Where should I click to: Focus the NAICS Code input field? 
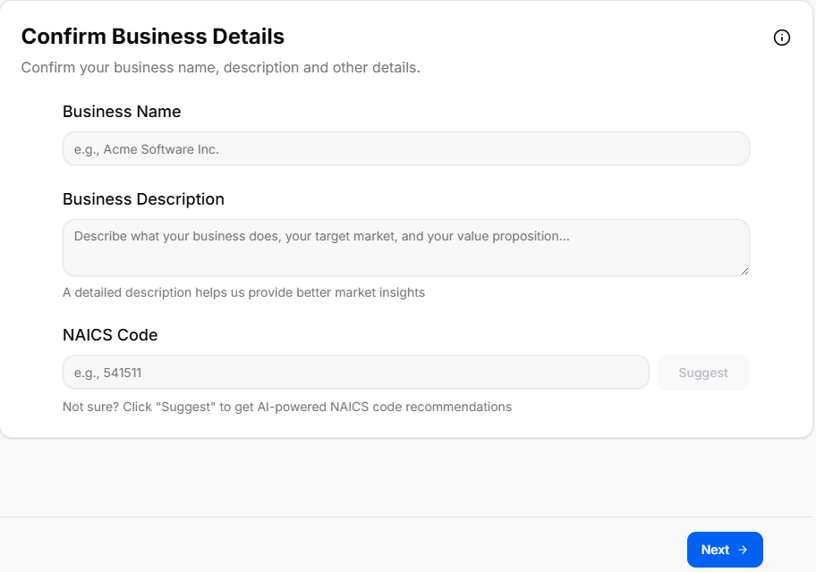click(356, 373)
